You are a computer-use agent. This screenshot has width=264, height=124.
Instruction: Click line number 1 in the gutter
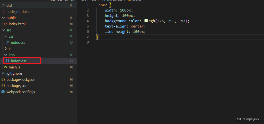(x=87, y=5)
